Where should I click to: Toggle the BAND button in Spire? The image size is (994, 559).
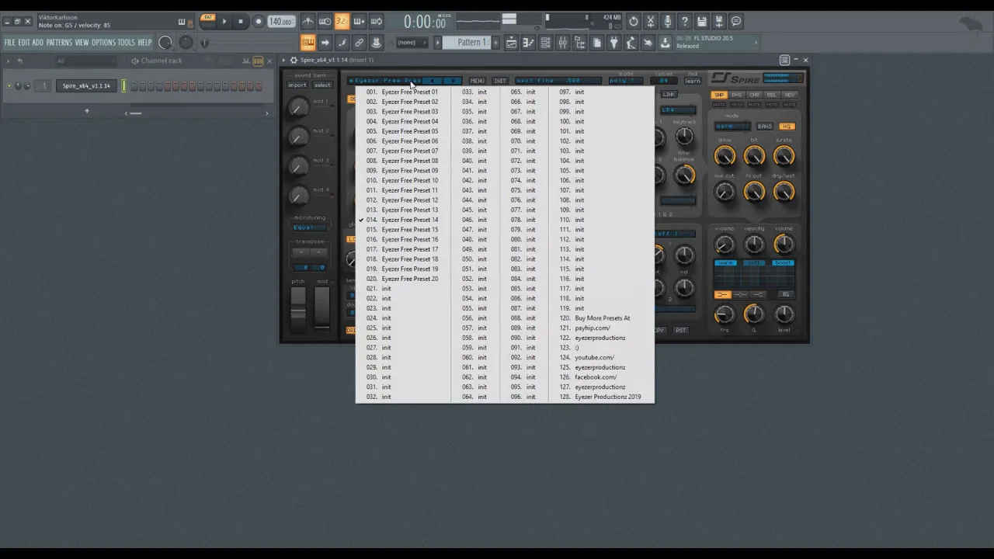(765, 127)
